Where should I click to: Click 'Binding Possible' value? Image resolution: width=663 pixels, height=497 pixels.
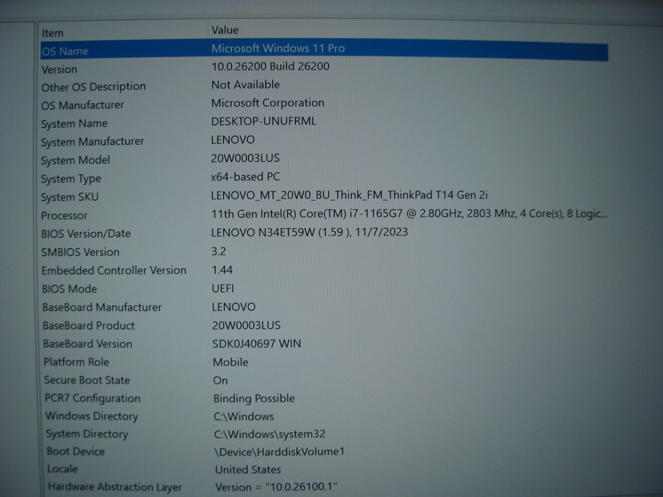point(254,398)
